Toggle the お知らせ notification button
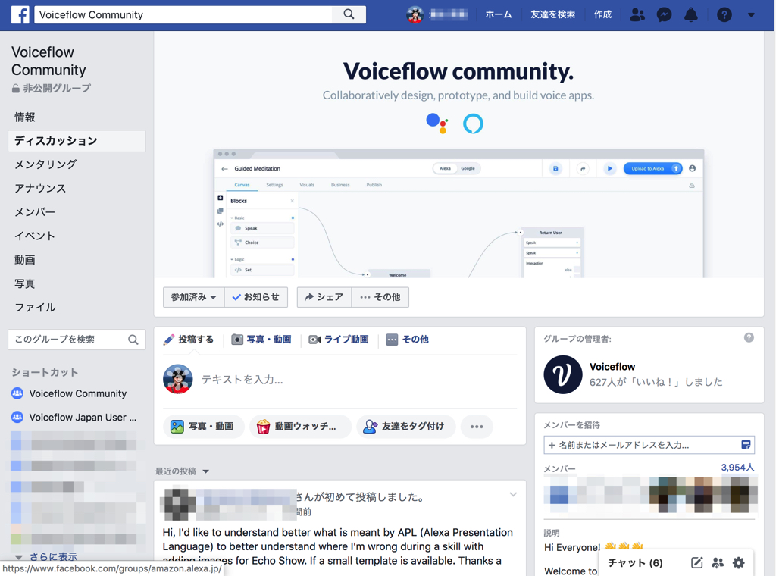The height and width of the screenshot is (576, 776). [x=256, y=297]
